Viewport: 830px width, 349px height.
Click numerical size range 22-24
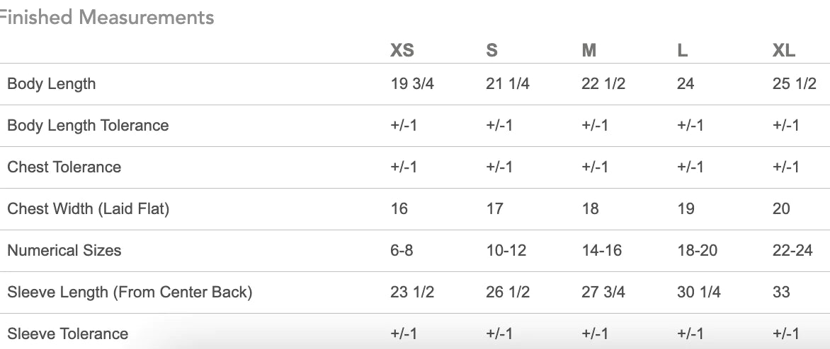pos(792,251)
